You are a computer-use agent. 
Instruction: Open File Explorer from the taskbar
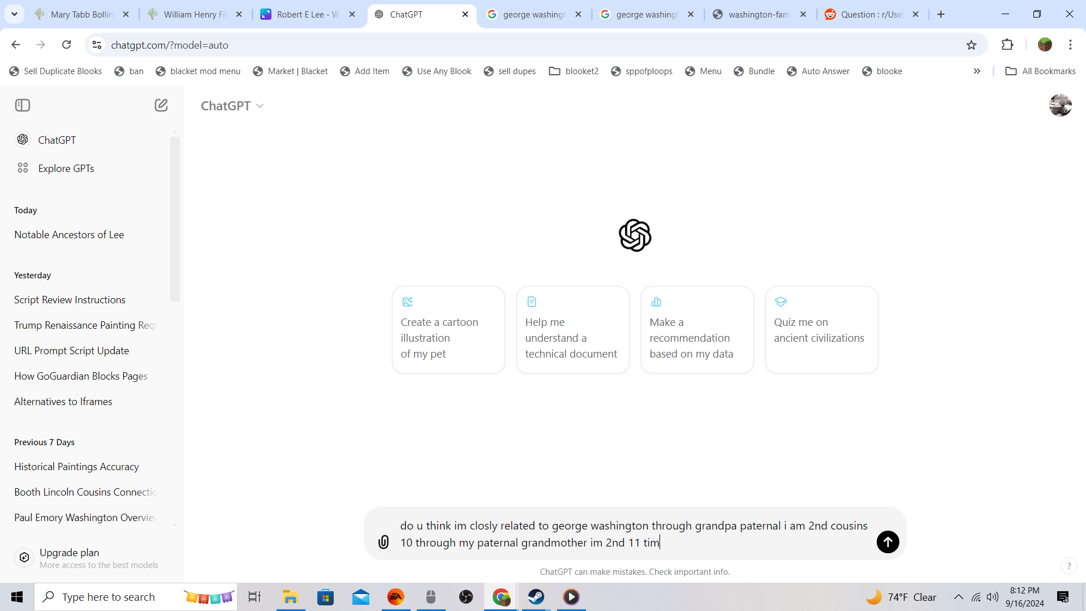(290, 597)
